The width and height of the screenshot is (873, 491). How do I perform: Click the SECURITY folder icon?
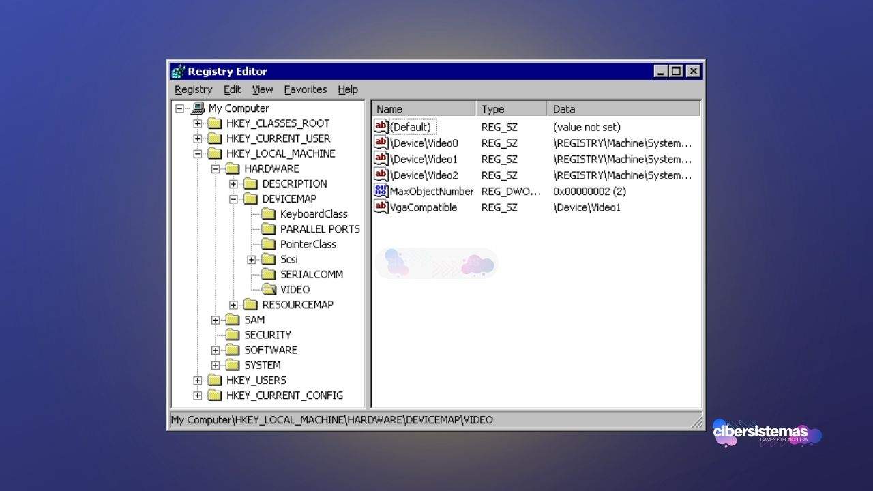[x=233, y=335]
